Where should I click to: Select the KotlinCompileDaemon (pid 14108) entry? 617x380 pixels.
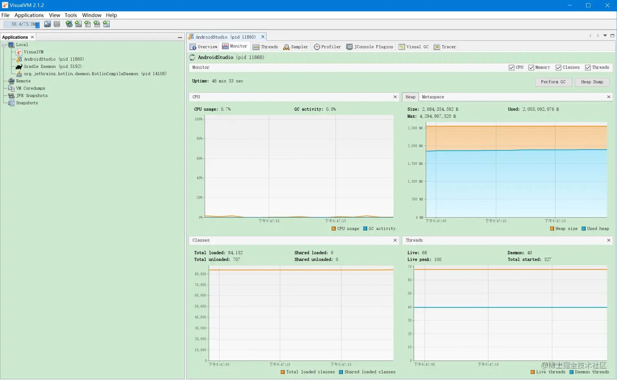click(x=91, y=74)
